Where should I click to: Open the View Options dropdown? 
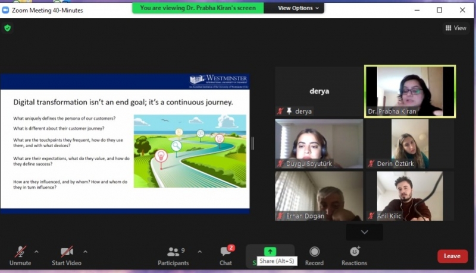tap(298, 8)
